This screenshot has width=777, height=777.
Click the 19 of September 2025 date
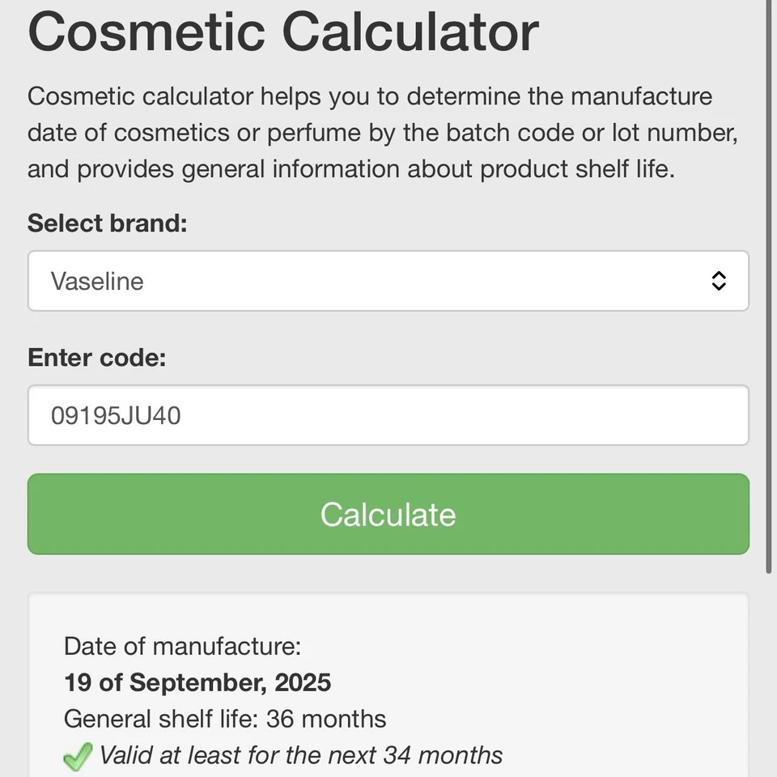pos(197,682)
